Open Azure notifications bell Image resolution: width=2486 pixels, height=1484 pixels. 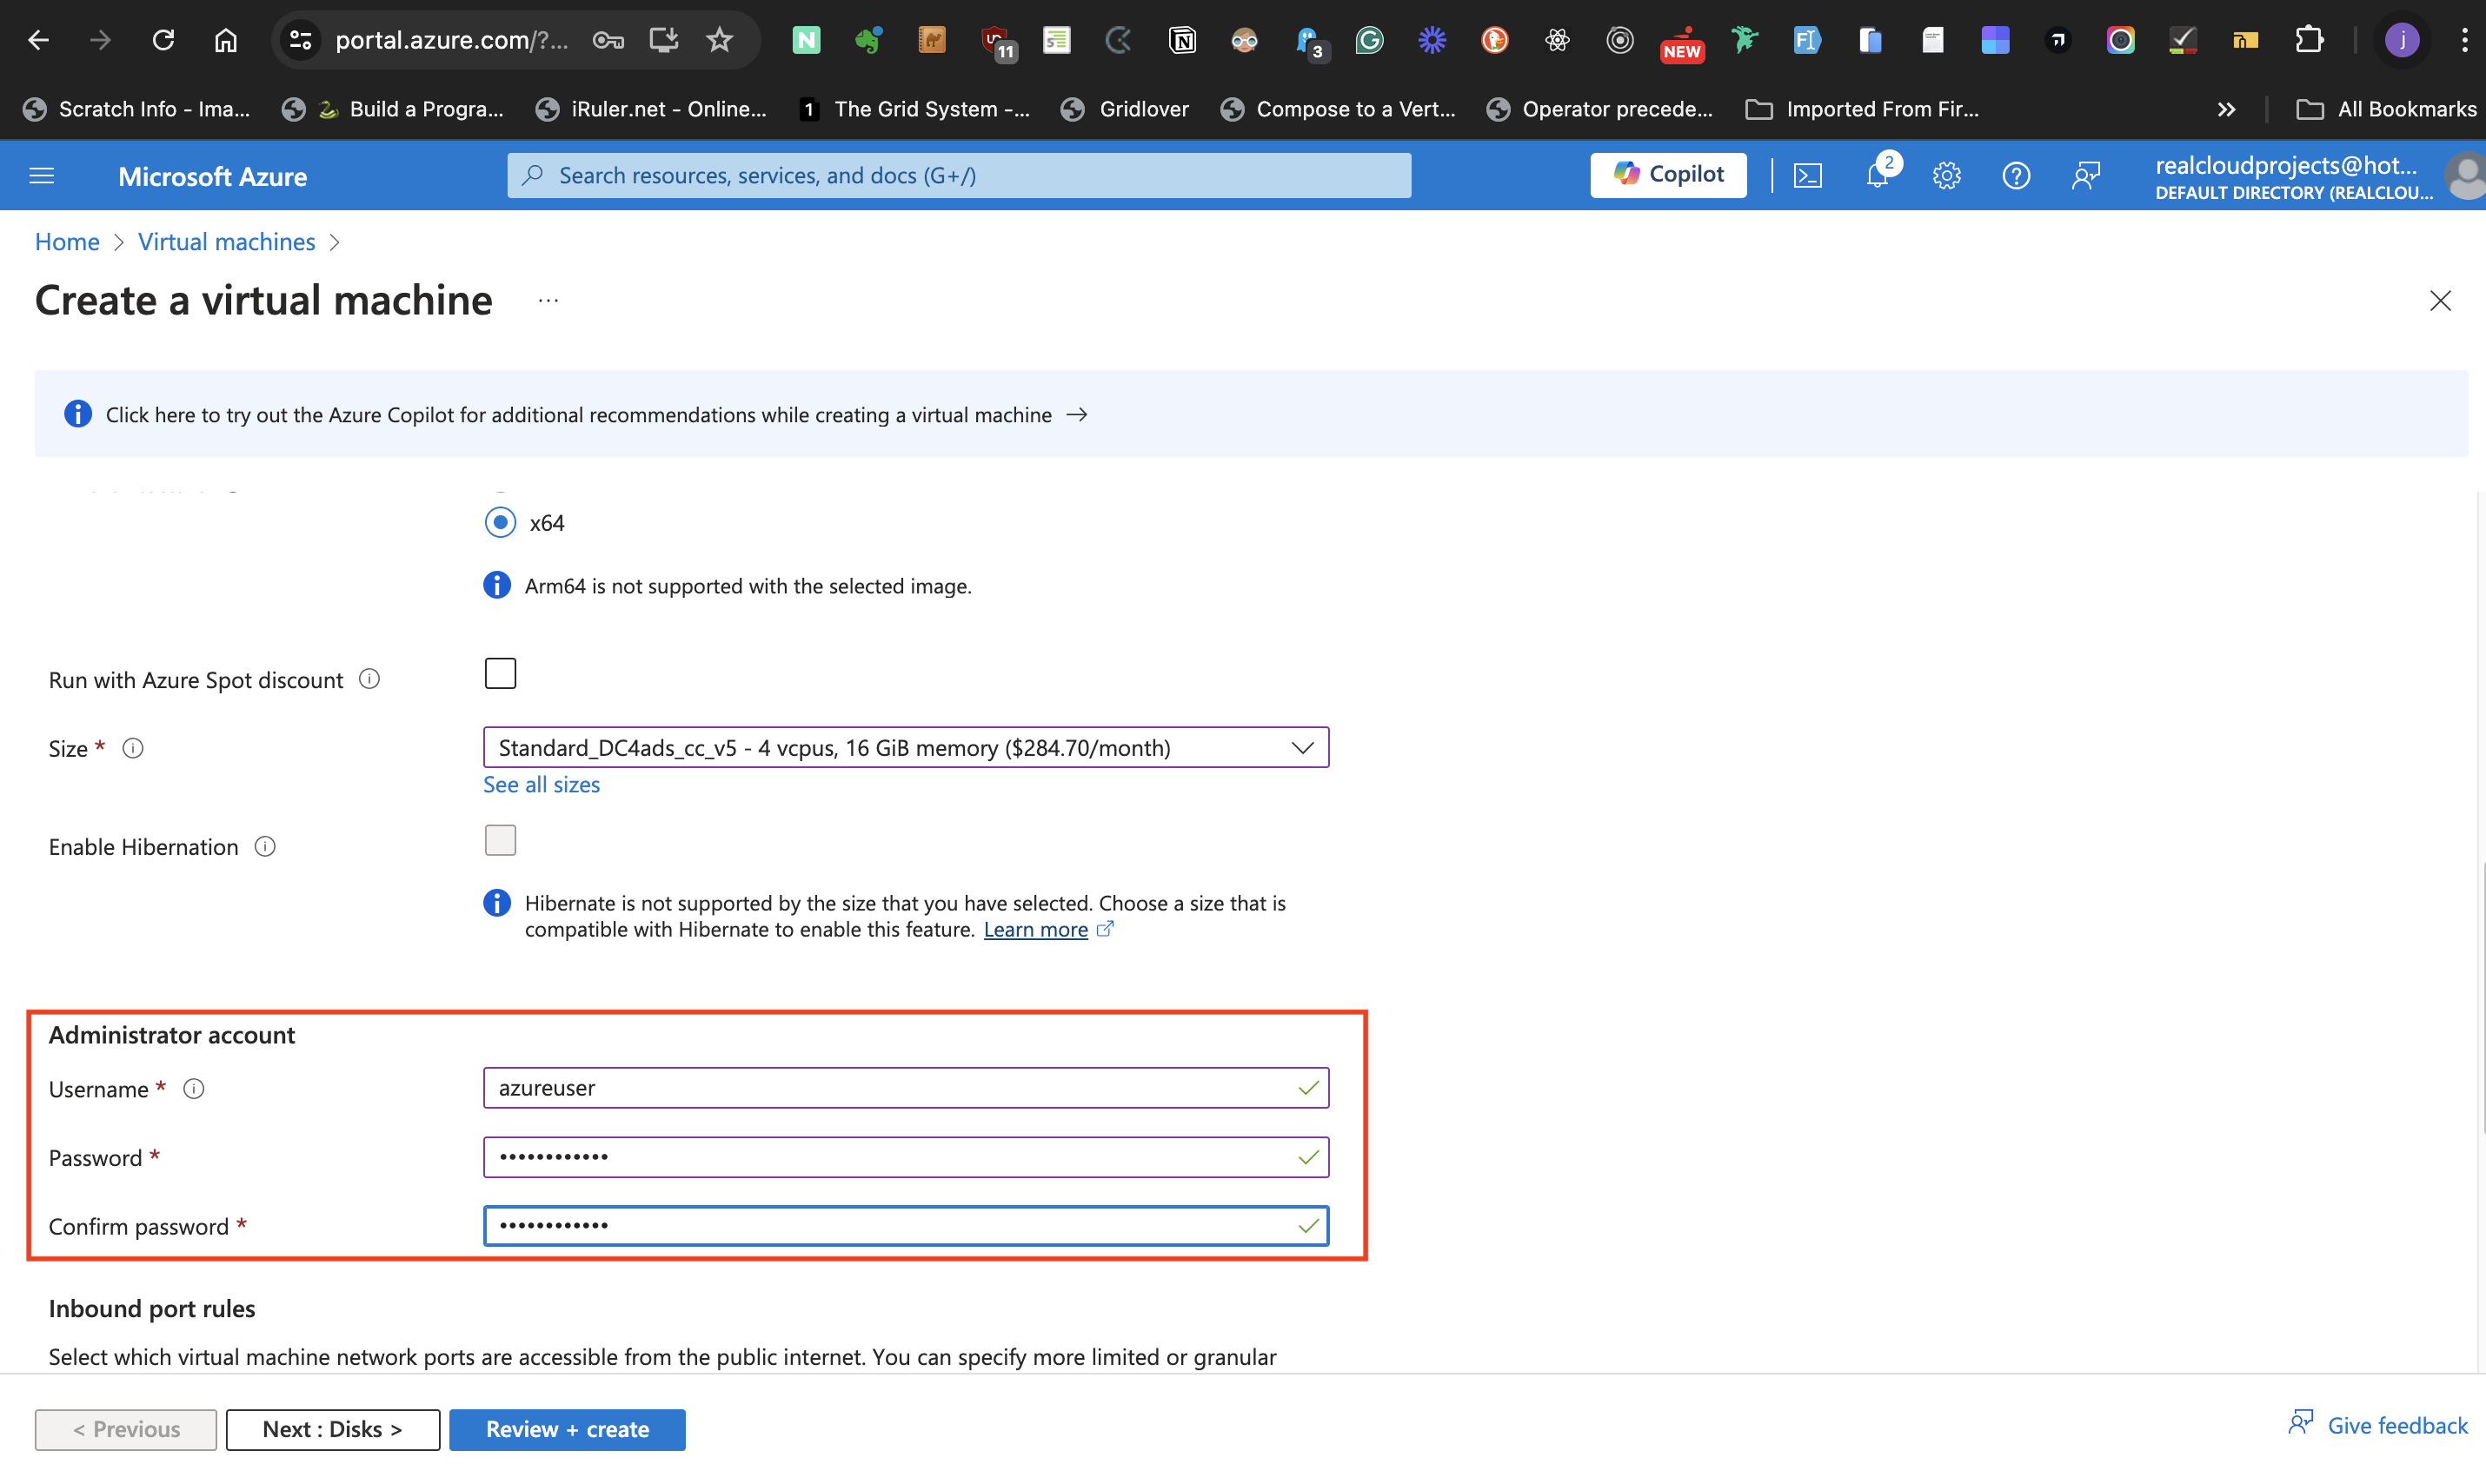[x=1878, y=175]
